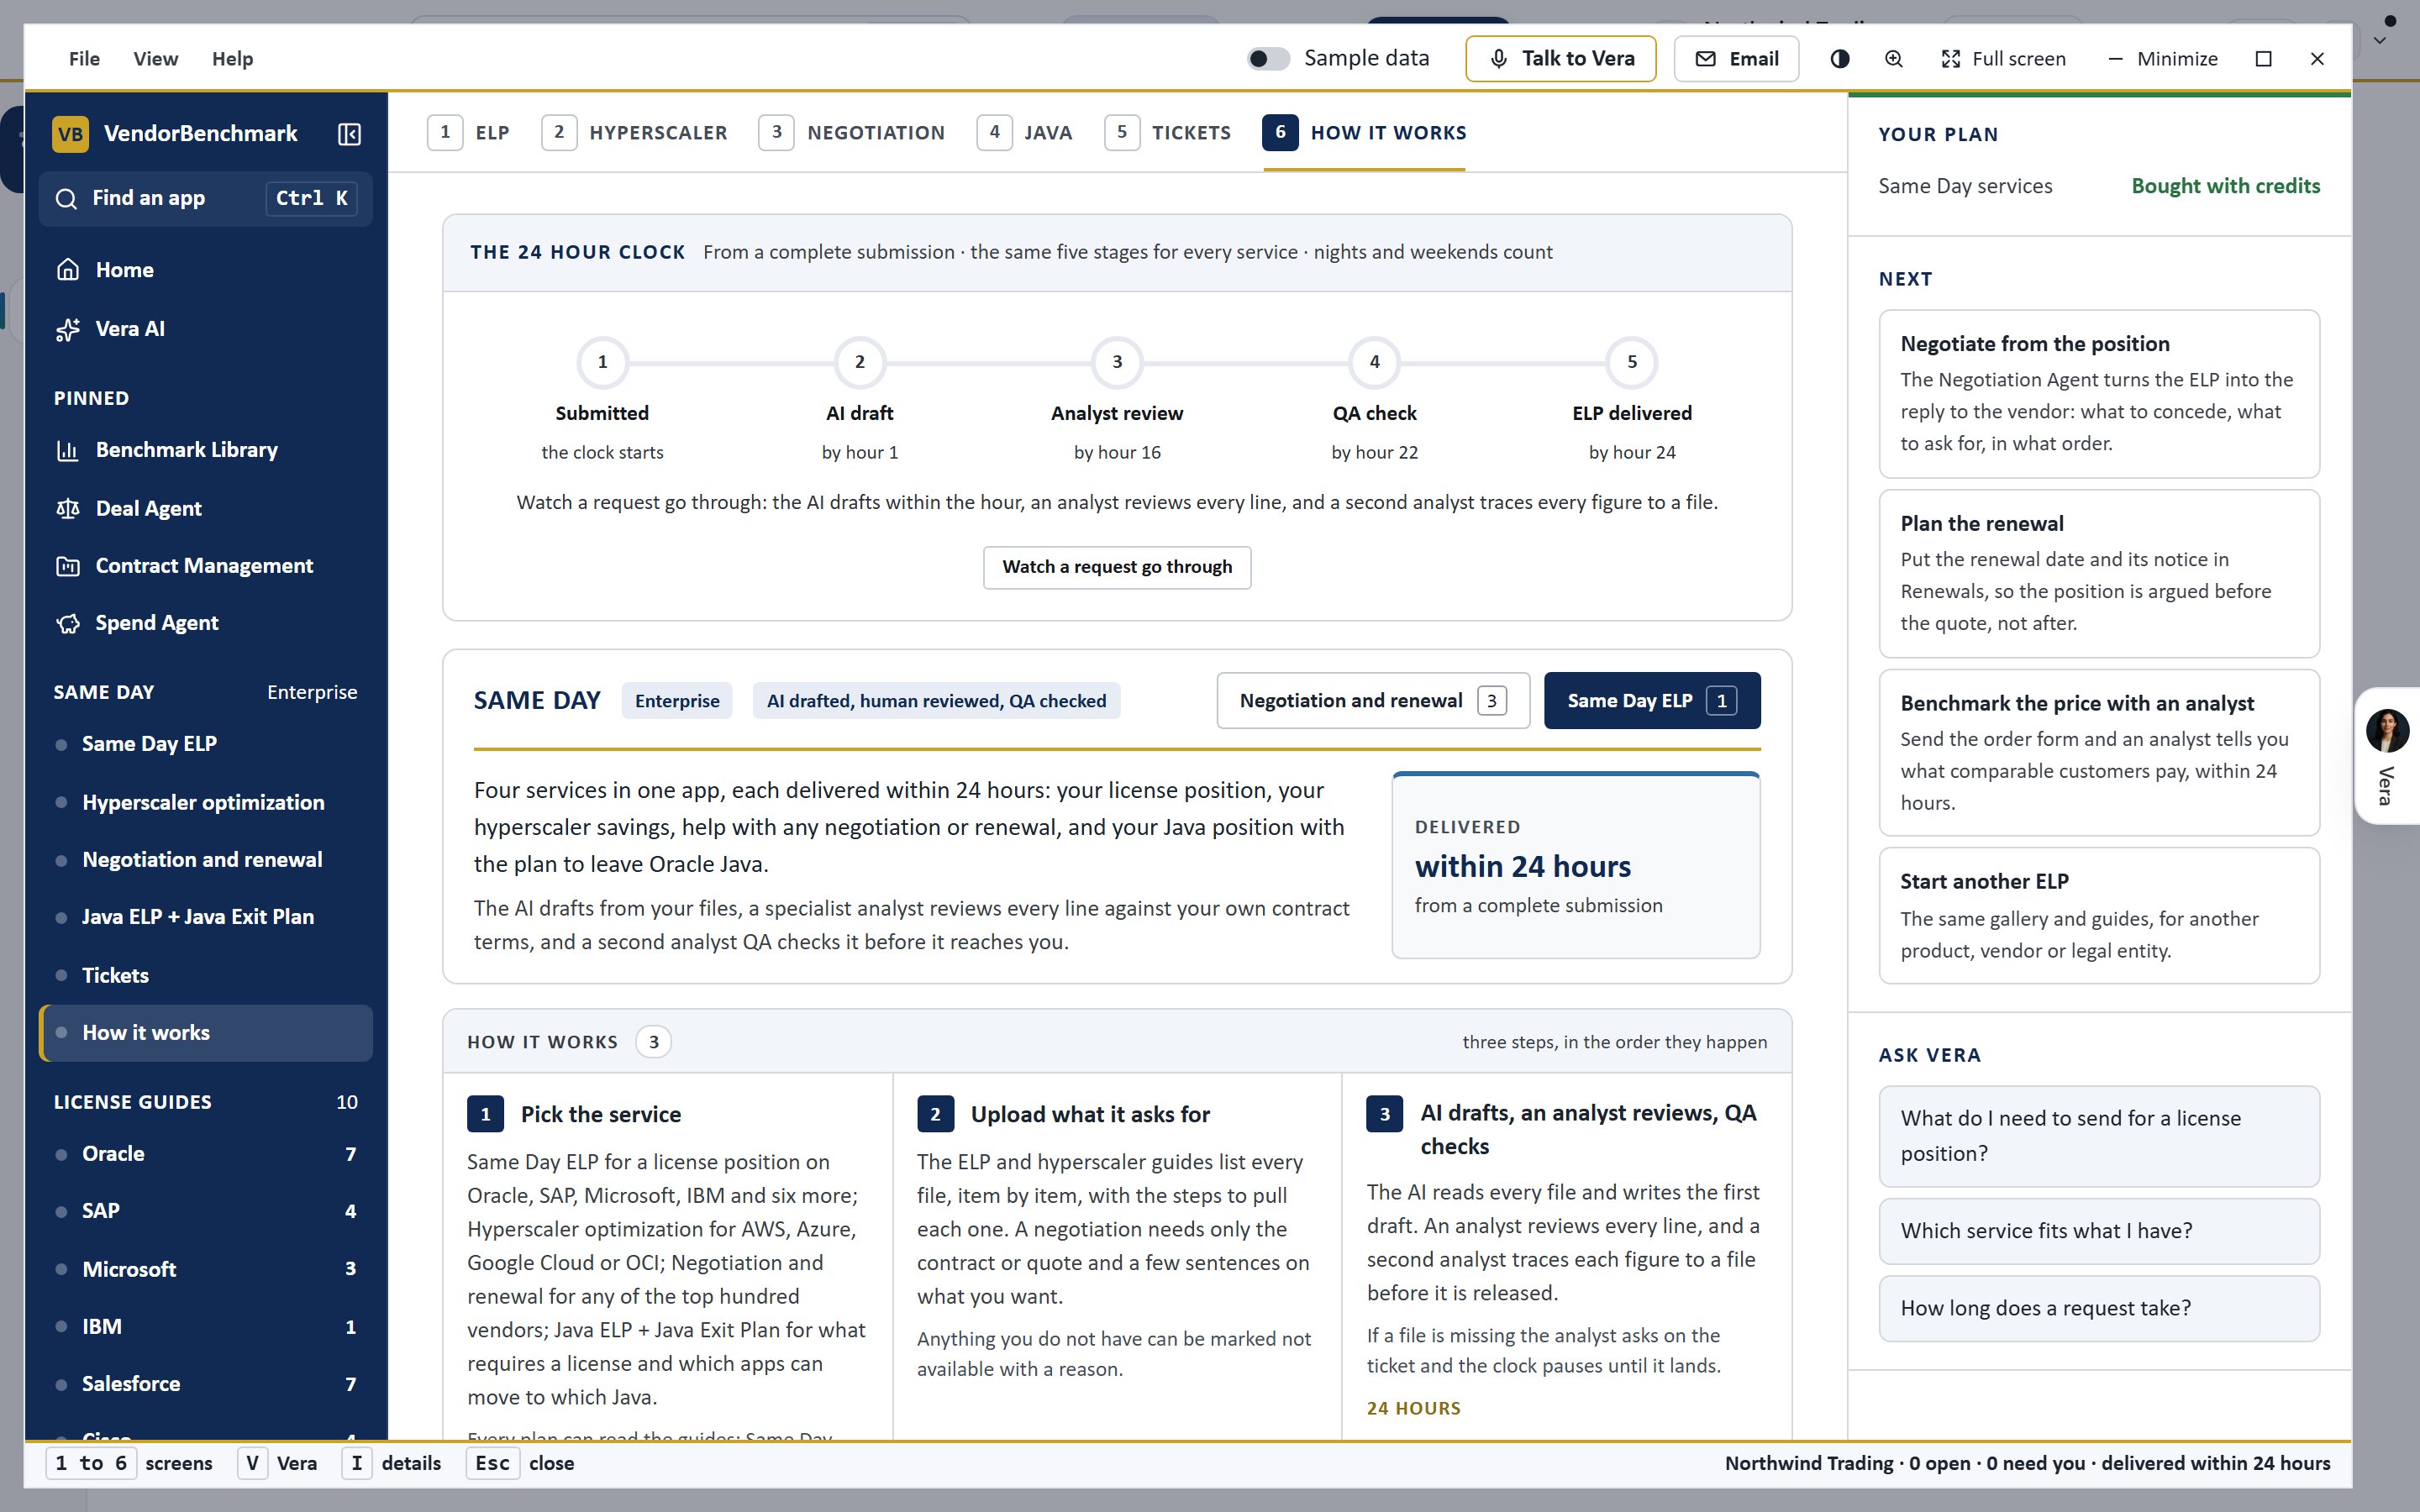Click the Email envelope button
The image size is (2420, 1512).
pos(1736,59)
